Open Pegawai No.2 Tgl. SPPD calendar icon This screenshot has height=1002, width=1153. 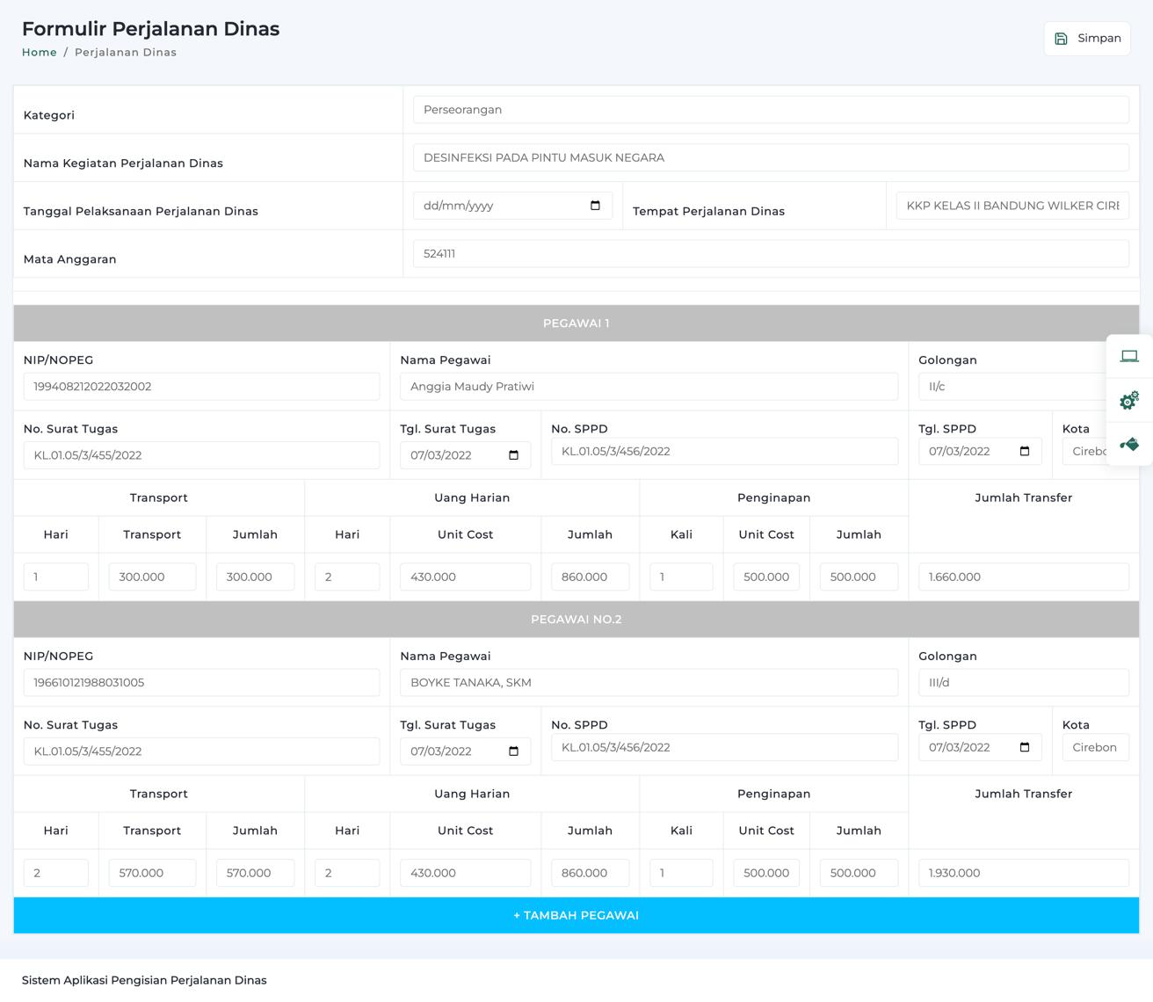tap(1025, 747)
